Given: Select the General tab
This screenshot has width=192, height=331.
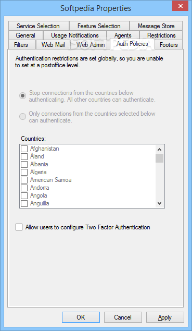Looking at the screenshot, I should [x=25, y=35].
